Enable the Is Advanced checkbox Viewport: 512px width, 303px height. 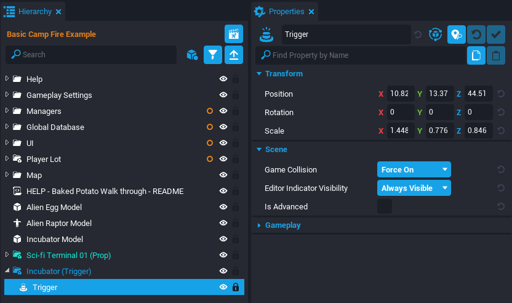tap(385, 207)
